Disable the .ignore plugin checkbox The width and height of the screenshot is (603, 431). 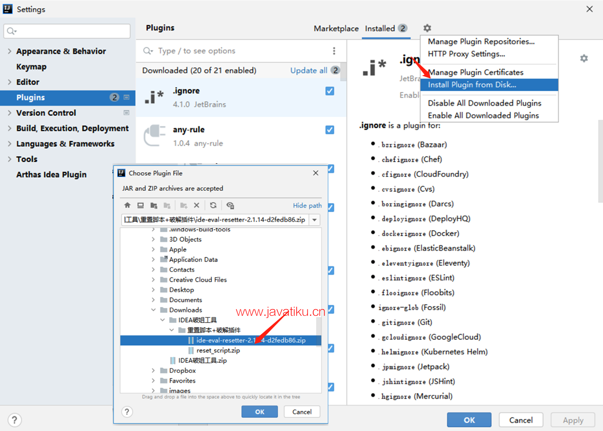(330, 91)
